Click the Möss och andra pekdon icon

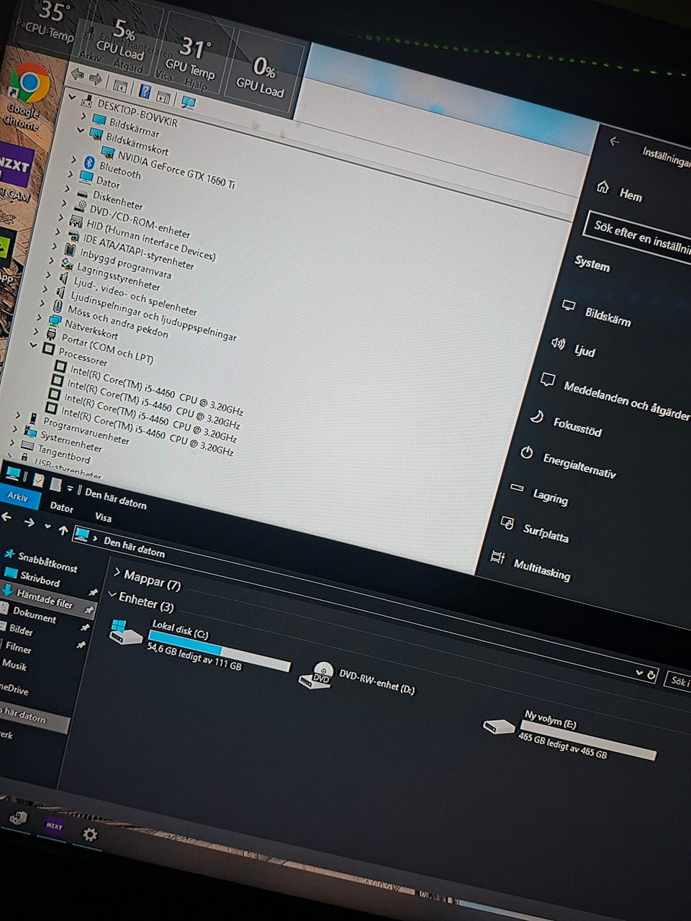coord(58,306)
